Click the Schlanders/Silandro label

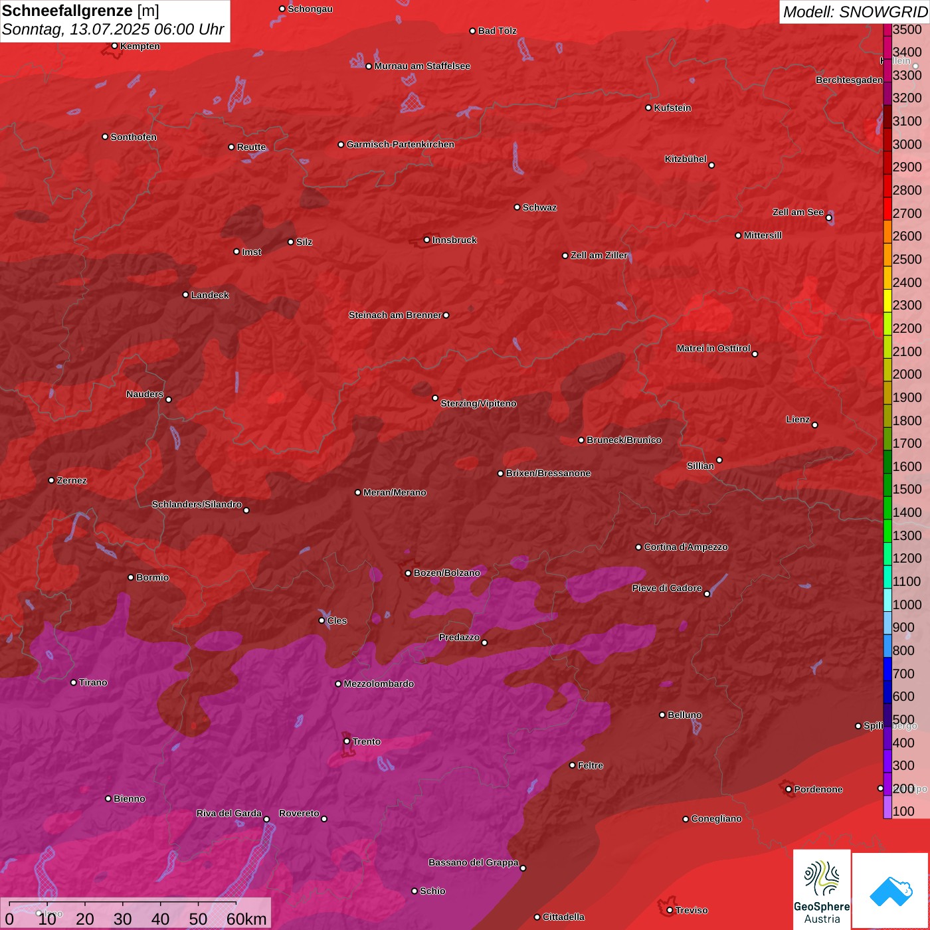(197, 504)
